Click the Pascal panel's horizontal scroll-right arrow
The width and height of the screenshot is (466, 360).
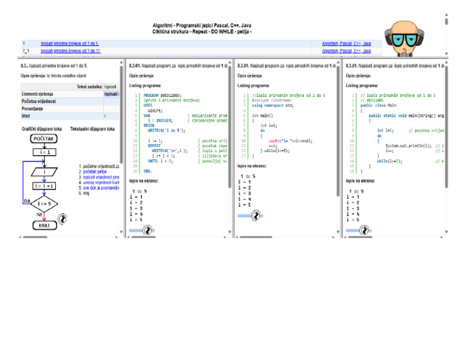(225, 237)
